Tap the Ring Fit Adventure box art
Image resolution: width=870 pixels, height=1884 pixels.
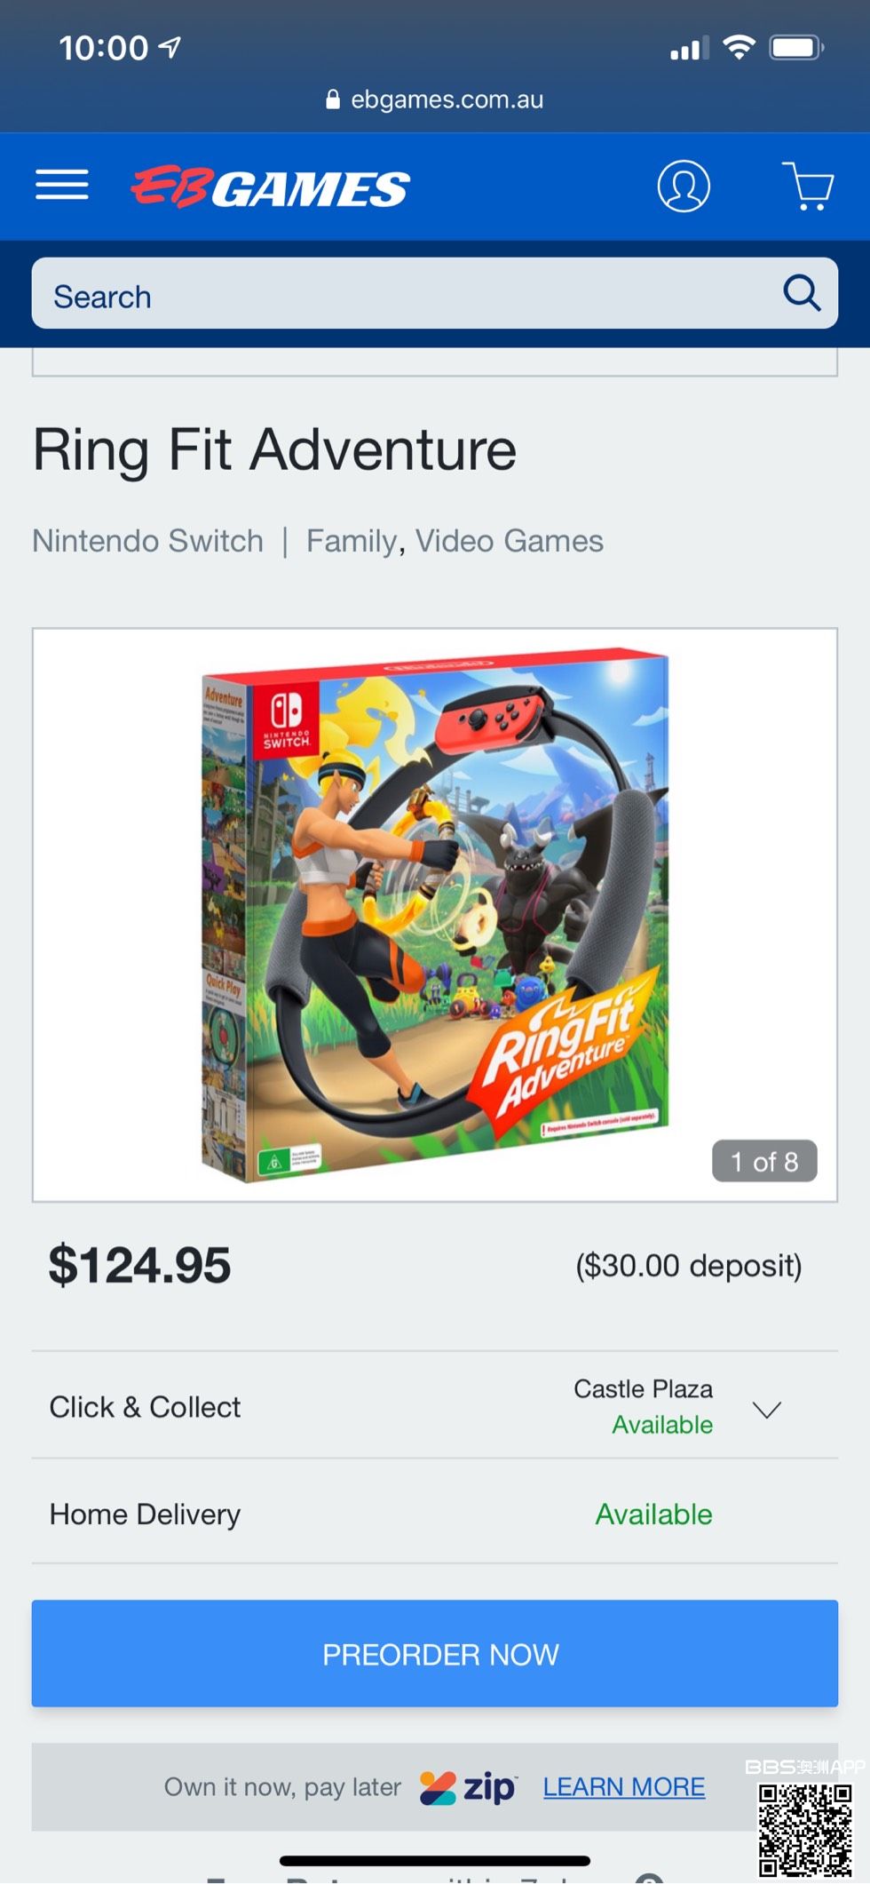coord(435,915)
